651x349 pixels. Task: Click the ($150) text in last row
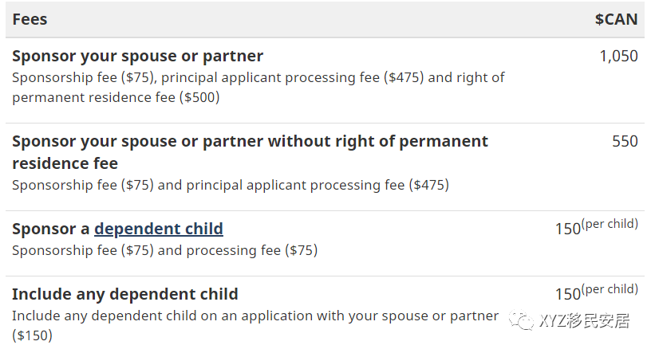[x=33, y=335]
